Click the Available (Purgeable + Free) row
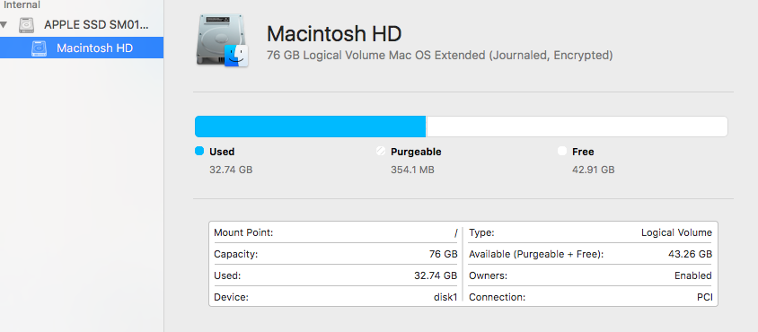This screenshot has height=332, width=758. pyautogui.click(x=590, y=254)
